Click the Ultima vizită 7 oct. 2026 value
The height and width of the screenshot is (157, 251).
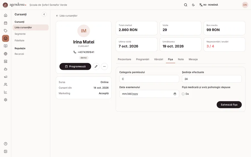click(128, 46)
